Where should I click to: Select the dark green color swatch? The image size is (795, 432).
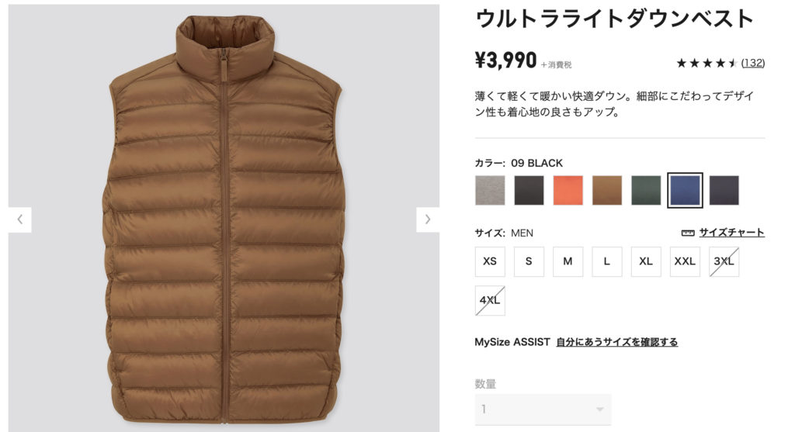pos(646,191)
